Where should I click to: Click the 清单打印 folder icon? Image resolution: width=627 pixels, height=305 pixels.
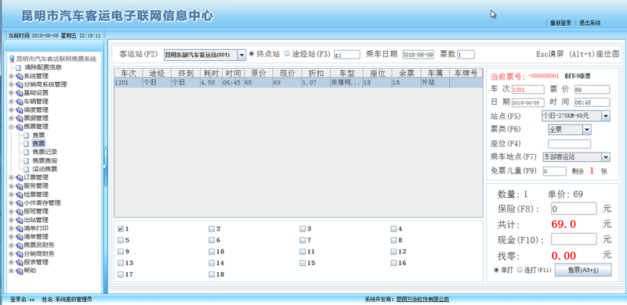[19, 228]
